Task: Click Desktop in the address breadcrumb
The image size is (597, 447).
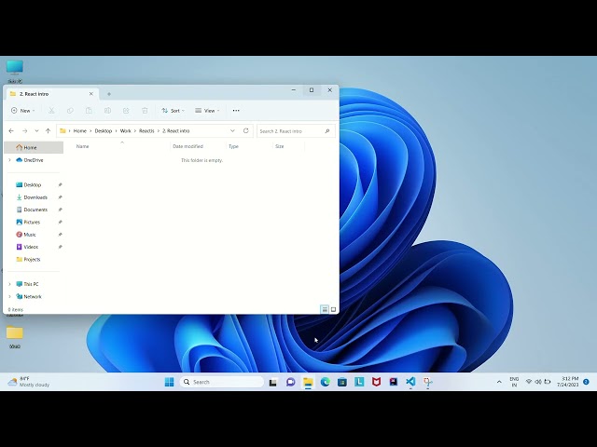Action: (104, 130)
